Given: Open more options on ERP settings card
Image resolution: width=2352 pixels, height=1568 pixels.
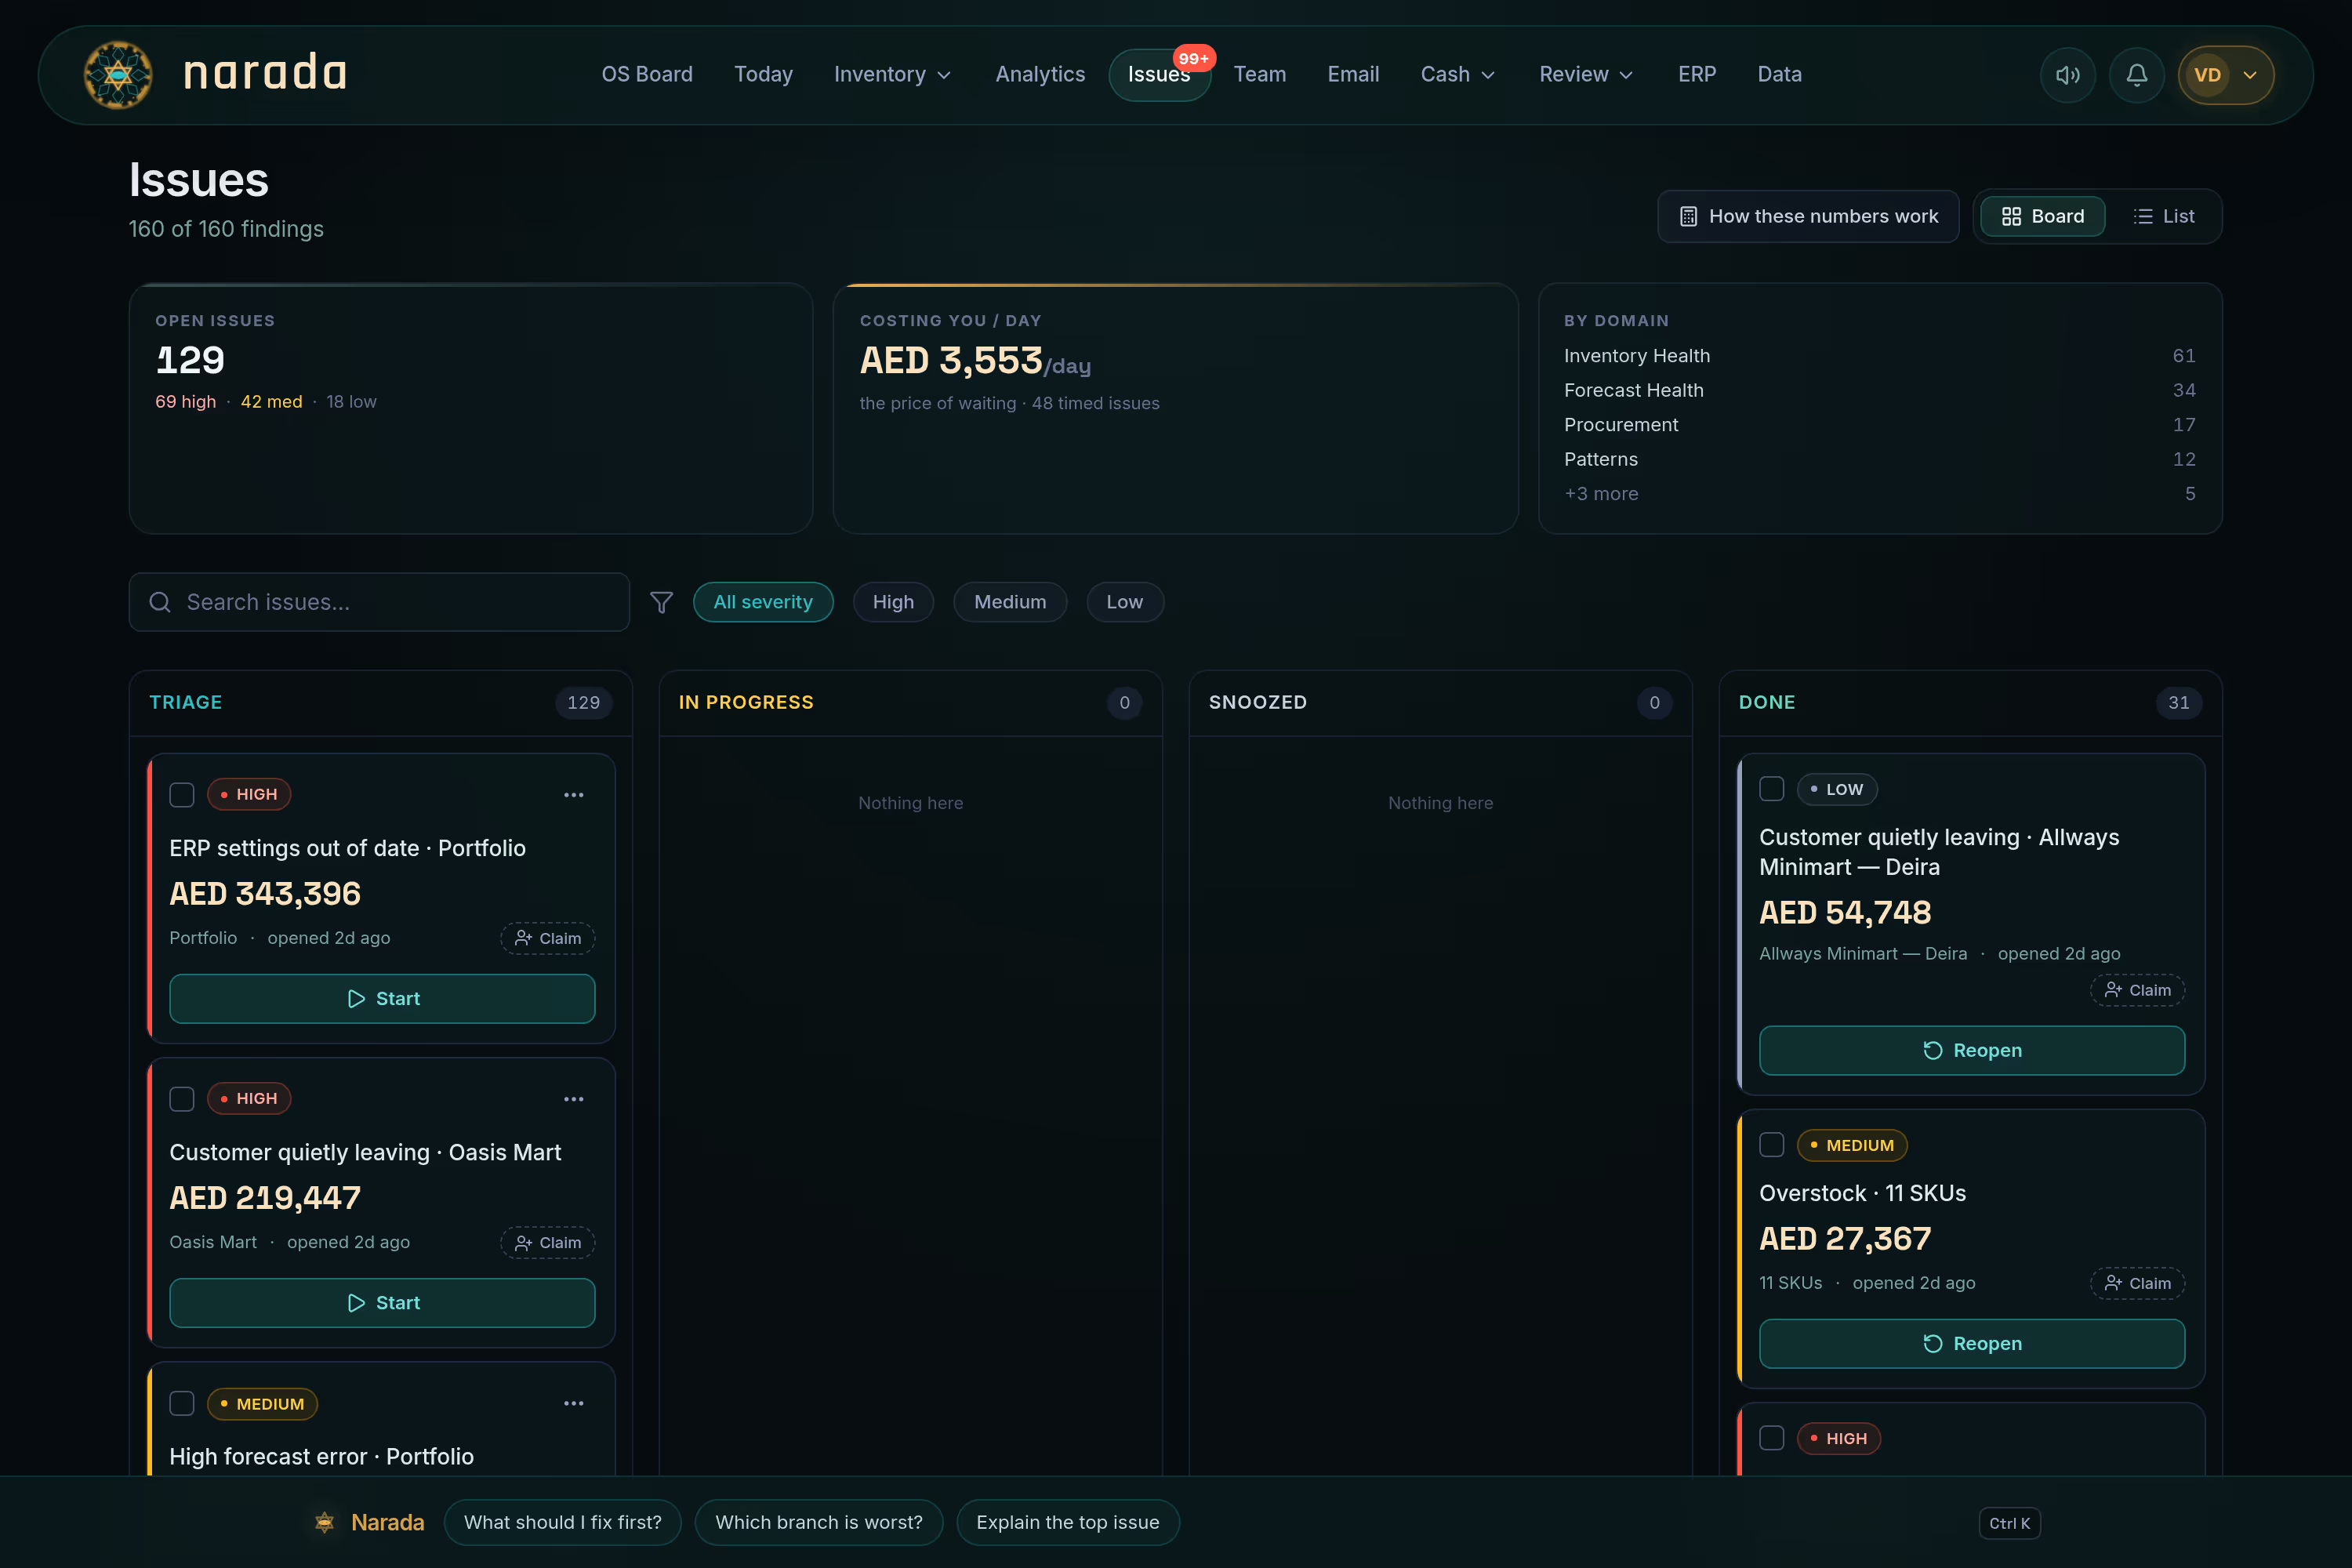Looking at the screenshot, I should [573, 795].
